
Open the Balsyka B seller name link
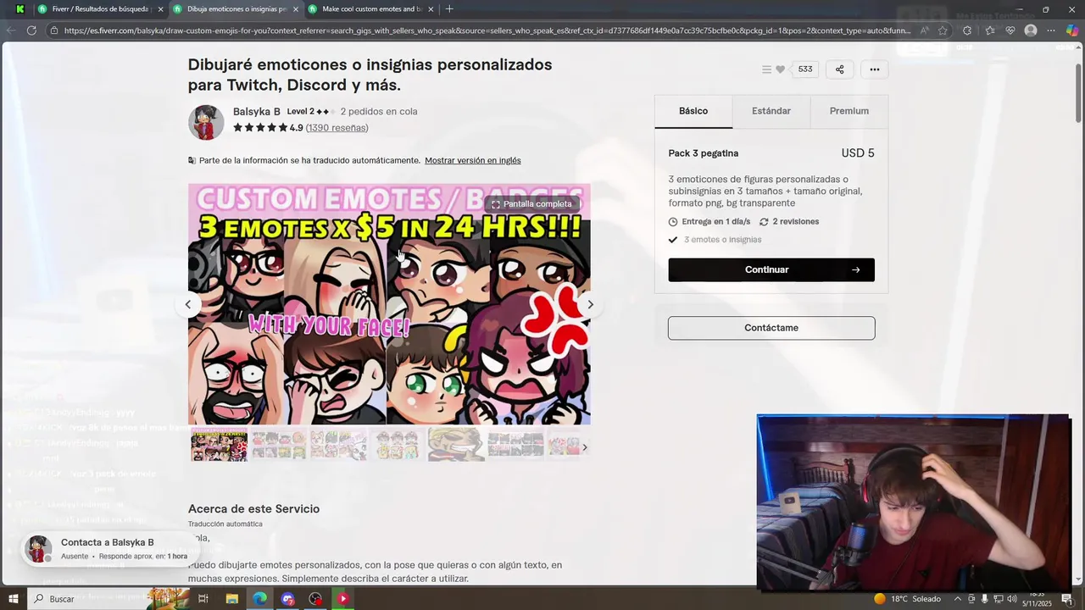257,112
